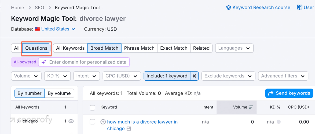The width and height of the screenshot is (315, 134).
Task: Click the open book User manual icon
Action: tap(299, 7)
